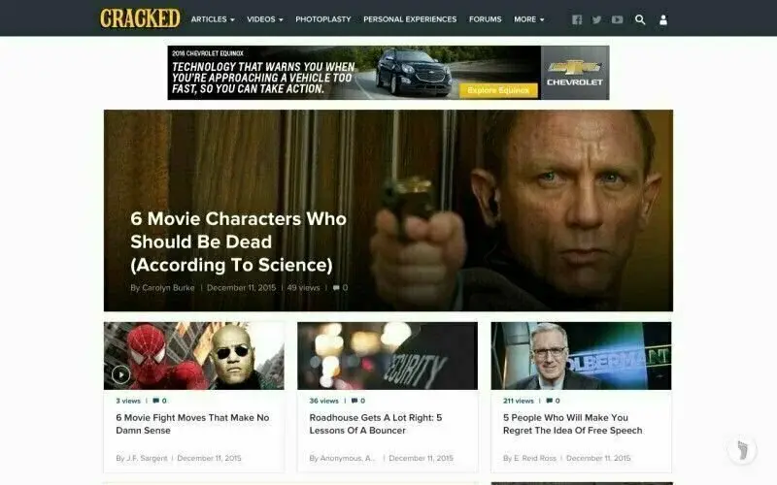Click the Cracked logo

(x=140, y=18)
